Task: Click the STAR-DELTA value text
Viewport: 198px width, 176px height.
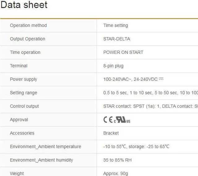Action: [117, 39]
